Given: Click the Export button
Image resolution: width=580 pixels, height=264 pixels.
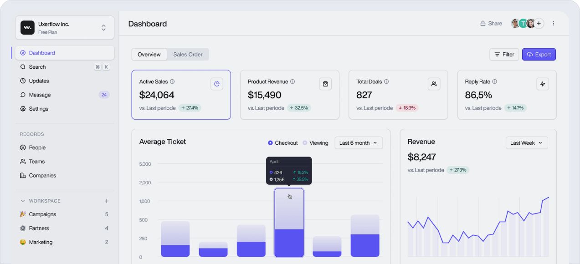Looking at the screenshot, I should point(539,55).
